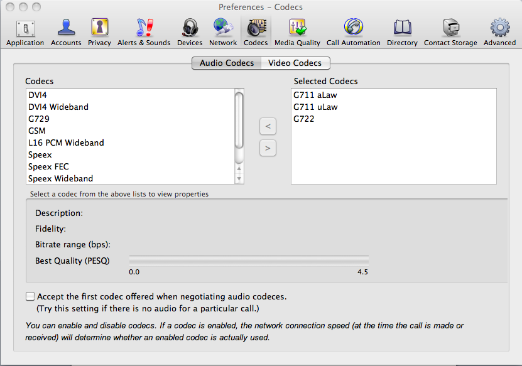Switch to the Video Codecs tab

point(295,63)
